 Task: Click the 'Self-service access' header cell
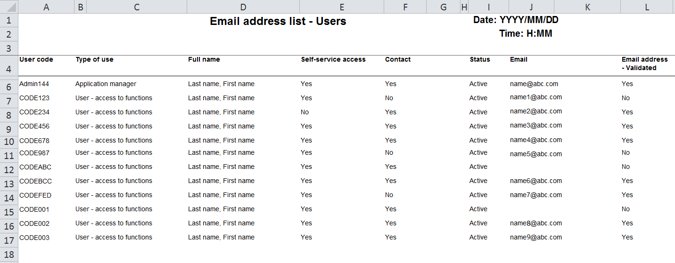coord(333,60)
